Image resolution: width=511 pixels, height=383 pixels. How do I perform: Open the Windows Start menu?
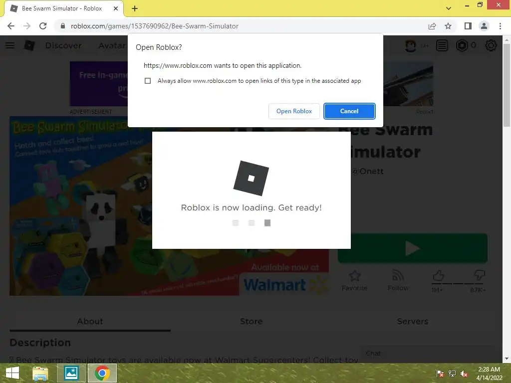[12, 373]
